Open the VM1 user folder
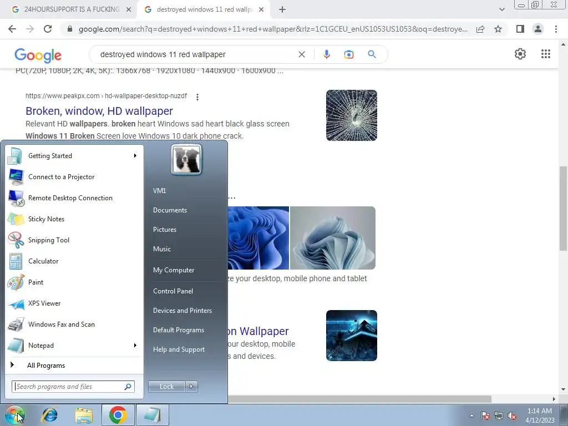568x426 pixels. pyautogui.click(x=159, y=191)
